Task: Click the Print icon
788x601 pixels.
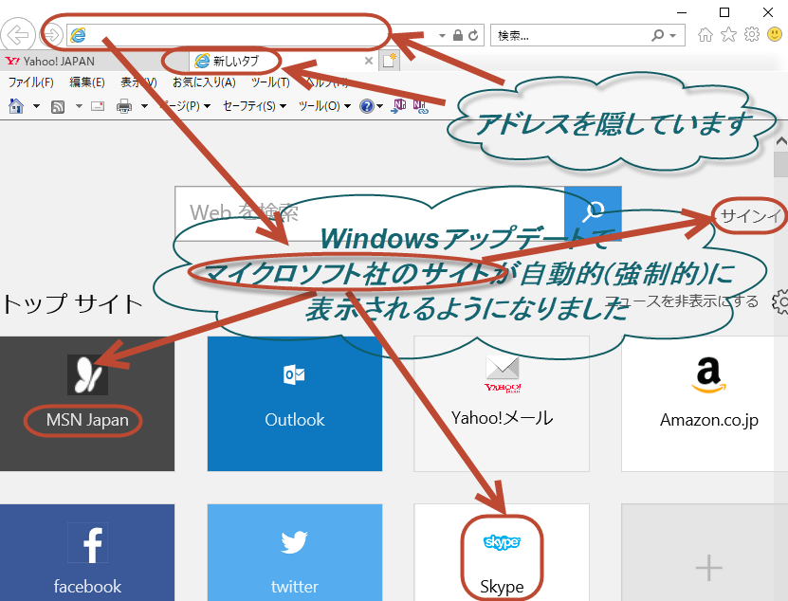Action: pyautogui.click(x=123, y=106)
